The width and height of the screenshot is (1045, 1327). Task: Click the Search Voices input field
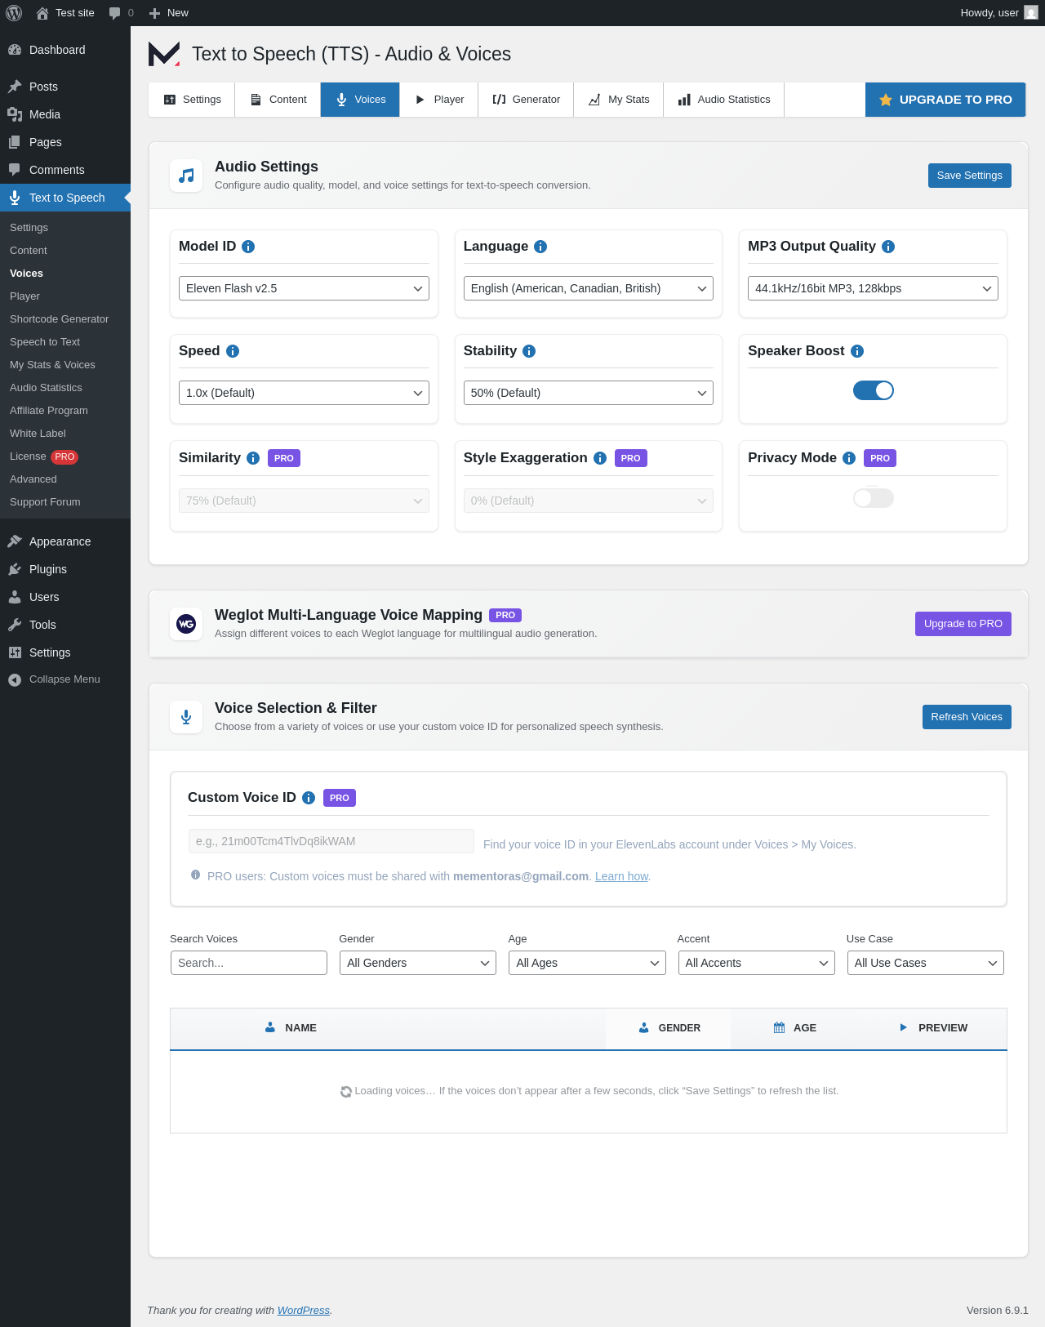(249, 963)
